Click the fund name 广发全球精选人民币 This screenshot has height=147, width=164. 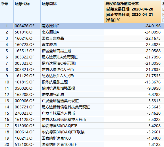(x=58, y=114)
